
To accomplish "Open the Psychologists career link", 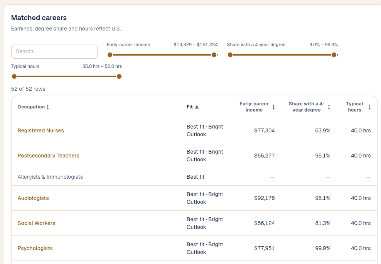I will [x=35, y=248].
